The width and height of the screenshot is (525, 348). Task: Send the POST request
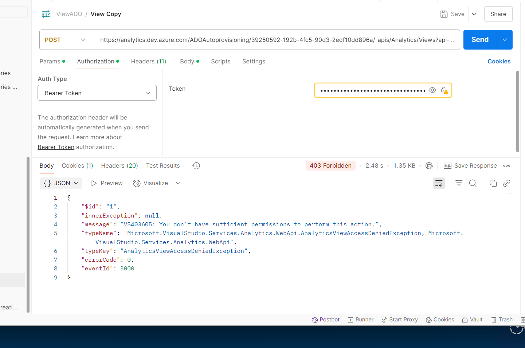480,40
